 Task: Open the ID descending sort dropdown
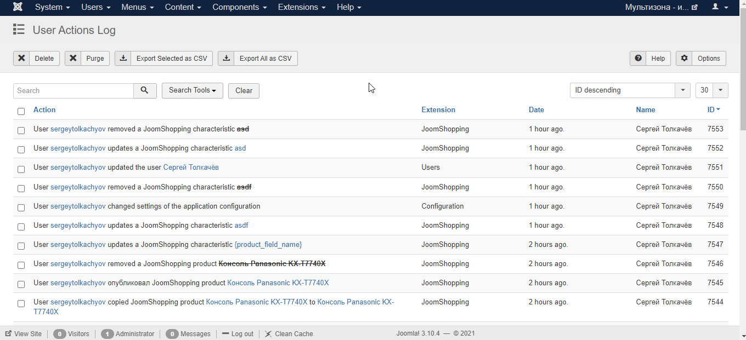click(x=630, y=90)
